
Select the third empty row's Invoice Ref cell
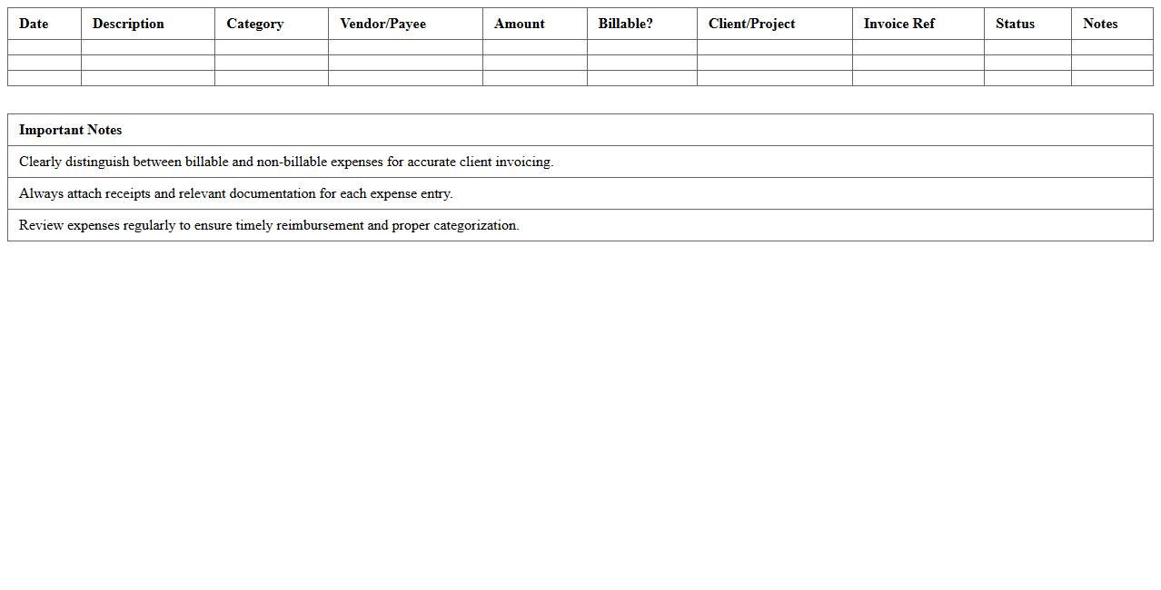(x=918, y=78)
